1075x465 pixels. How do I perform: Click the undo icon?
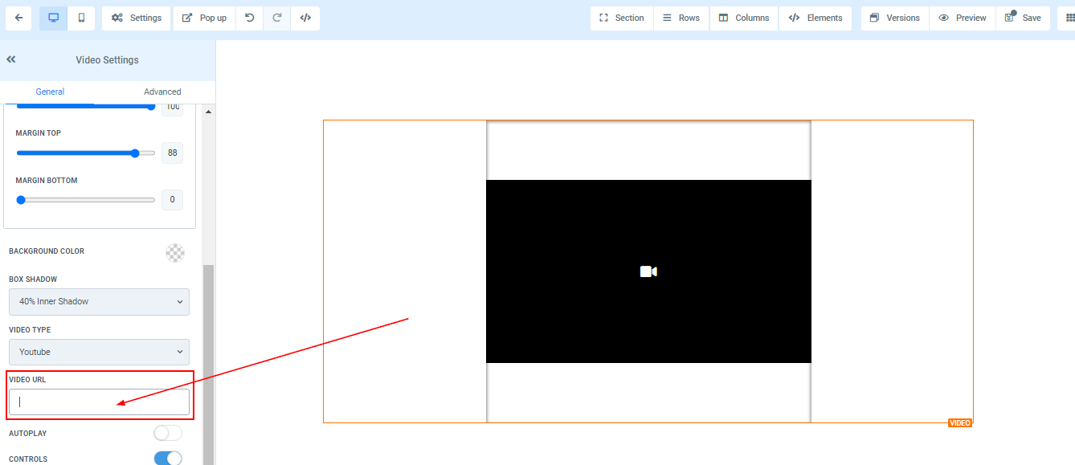[x=250, y=18]
